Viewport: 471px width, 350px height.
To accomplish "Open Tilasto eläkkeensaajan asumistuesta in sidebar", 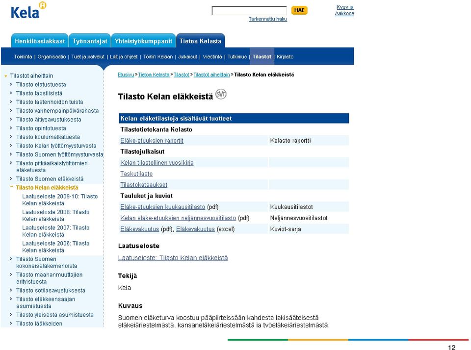I will [x=46, y=302].
